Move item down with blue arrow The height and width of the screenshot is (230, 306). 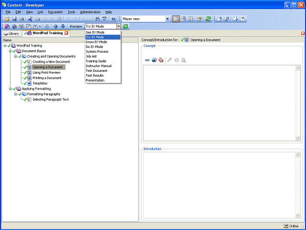63,26
